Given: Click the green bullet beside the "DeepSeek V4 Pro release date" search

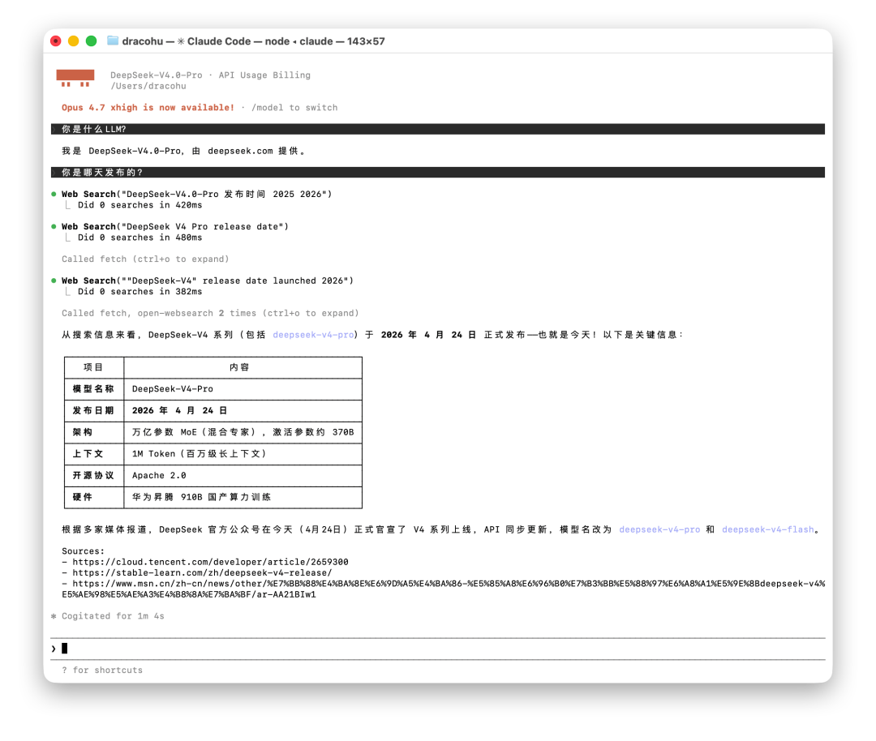Looking at the screenshot, I should [x=54, y=227].
